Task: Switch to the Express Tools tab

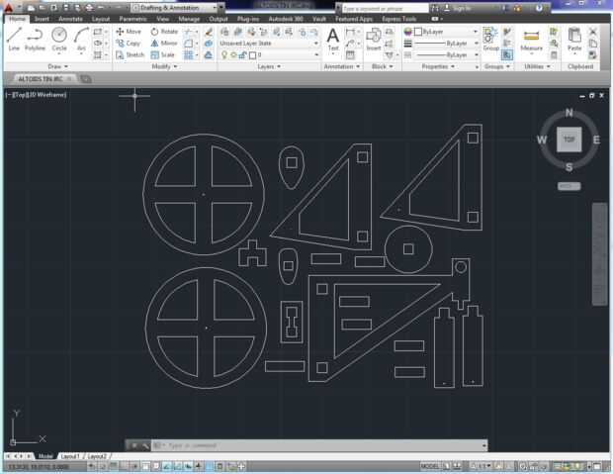Action: [x=398, y=19]
